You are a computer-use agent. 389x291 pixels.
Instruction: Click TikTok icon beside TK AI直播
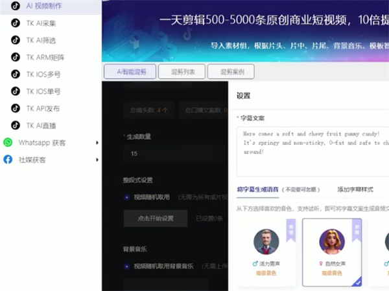tap(16, 125)
